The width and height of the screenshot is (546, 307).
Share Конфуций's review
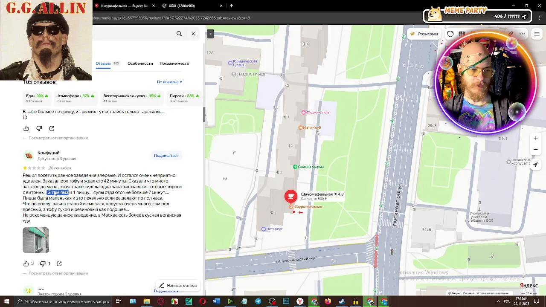click(59, 264)
